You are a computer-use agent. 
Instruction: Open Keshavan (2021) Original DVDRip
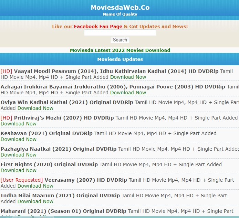[x=46, y=133]
